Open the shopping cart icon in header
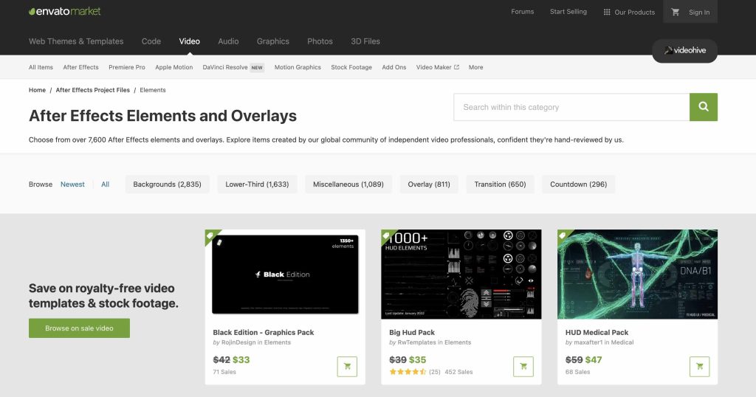Screen dimensions: 756x397 pyautogui.click(x=675, y=12)
